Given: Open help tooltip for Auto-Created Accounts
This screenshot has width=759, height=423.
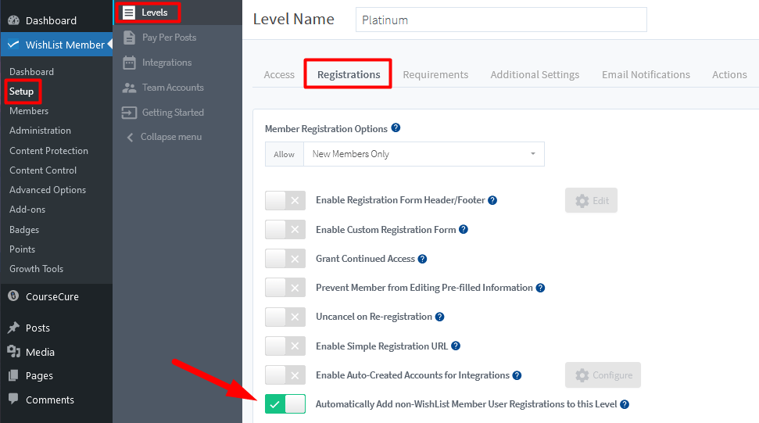Looking at the screenshot, I should (x=517, y=375).
